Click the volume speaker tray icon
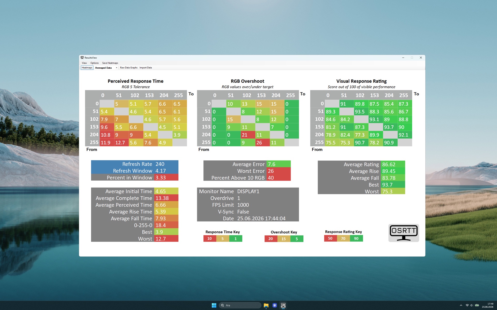Image resolution: width=497 pixels, height=310 pixels. click(x=472, y=305)
